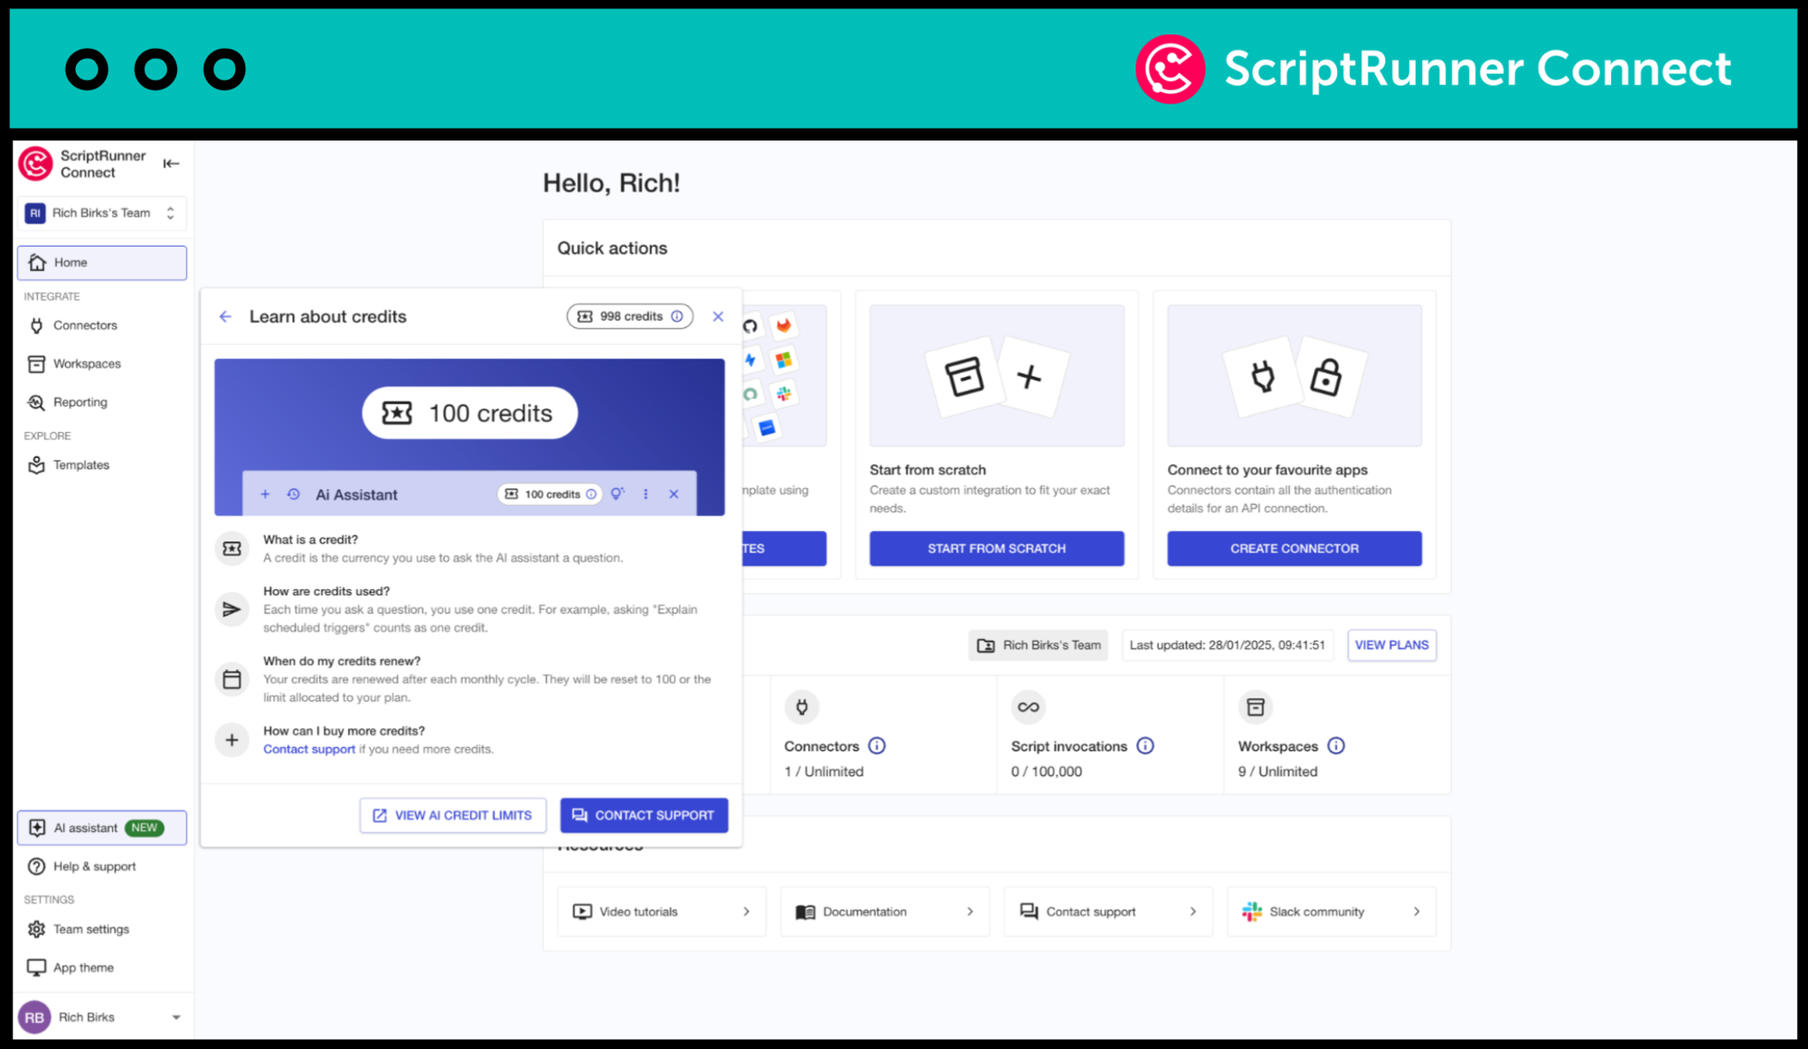Screen dimensions: 1808x1049
Task: Click the Rich Birks's Team folder chip
Action: 1039,645
